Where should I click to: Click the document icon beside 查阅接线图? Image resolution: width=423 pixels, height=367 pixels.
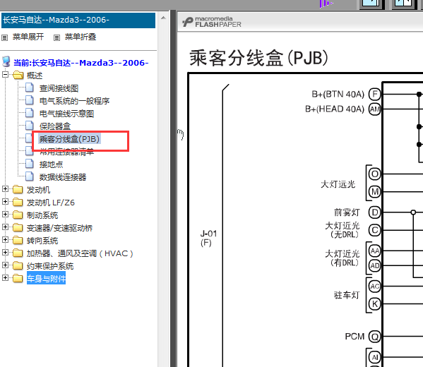[x=30, y=88]
